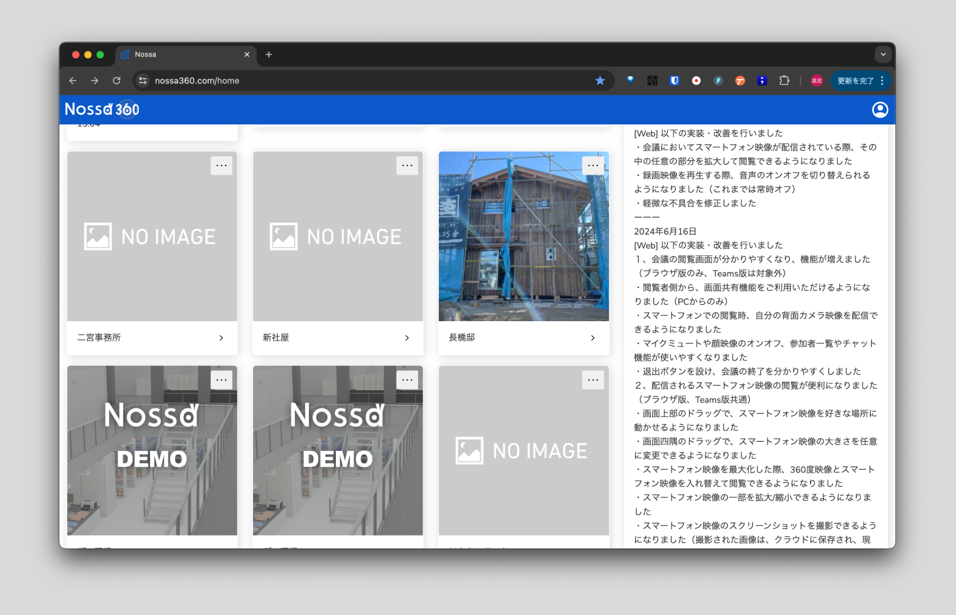The height and width of the screenshot is (615, 956).
Task: Open more options on 二宮事務所 card
Action: tap(221, 165)
